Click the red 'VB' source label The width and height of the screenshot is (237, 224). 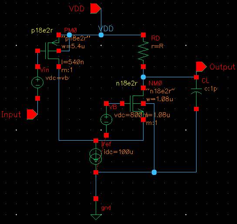113,107
